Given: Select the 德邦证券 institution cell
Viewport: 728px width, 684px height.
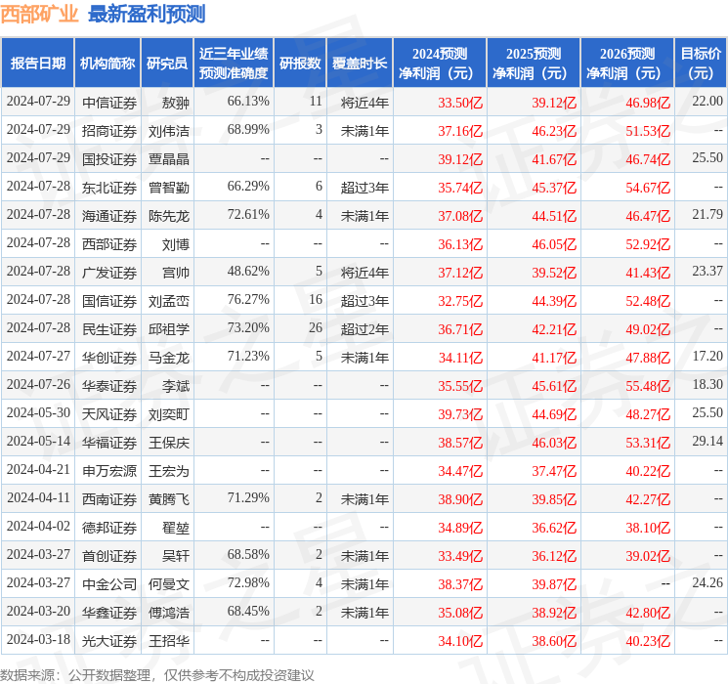Looking at the screenshot, I should tap(109, 527).
